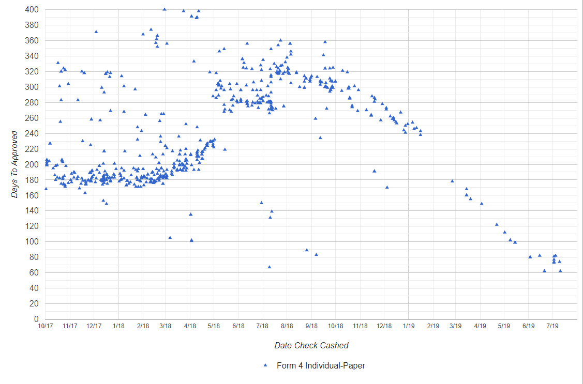Click the 80 y-axis label

point(34,257)
